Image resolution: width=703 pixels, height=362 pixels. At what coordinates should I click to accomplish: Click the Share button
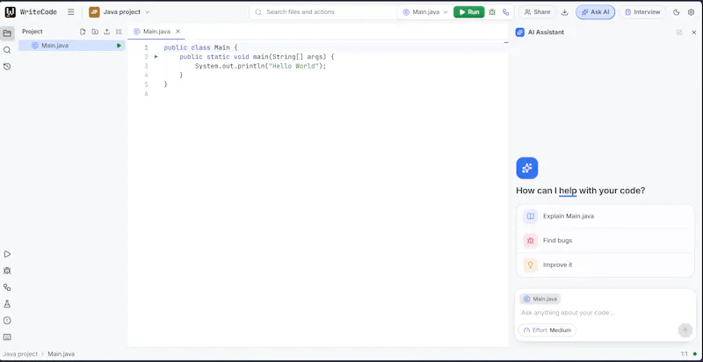537,12
